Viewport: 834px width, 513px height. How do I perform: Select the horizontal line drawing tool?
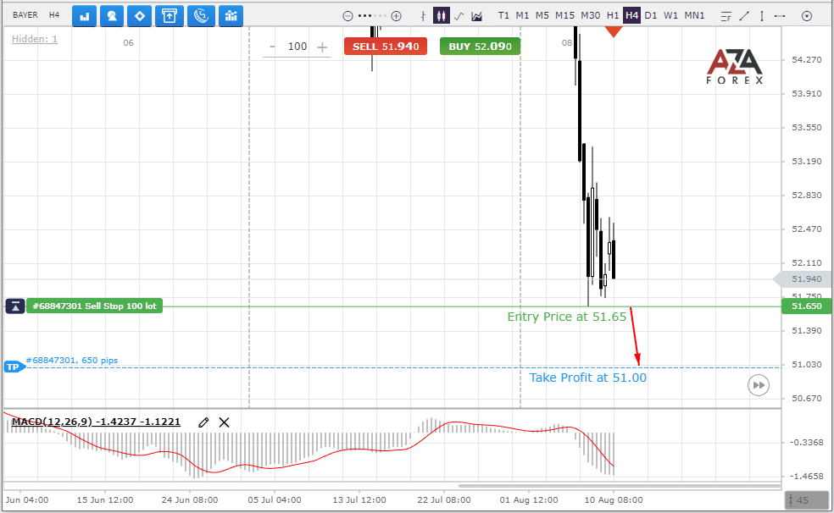click(780, 16)
